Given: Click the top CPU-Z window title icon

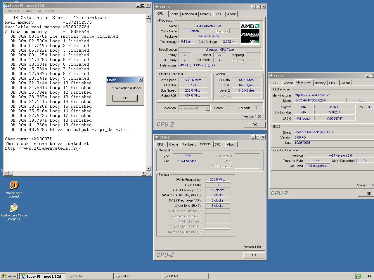Looking at the screenshot, I should click(157, 7).
